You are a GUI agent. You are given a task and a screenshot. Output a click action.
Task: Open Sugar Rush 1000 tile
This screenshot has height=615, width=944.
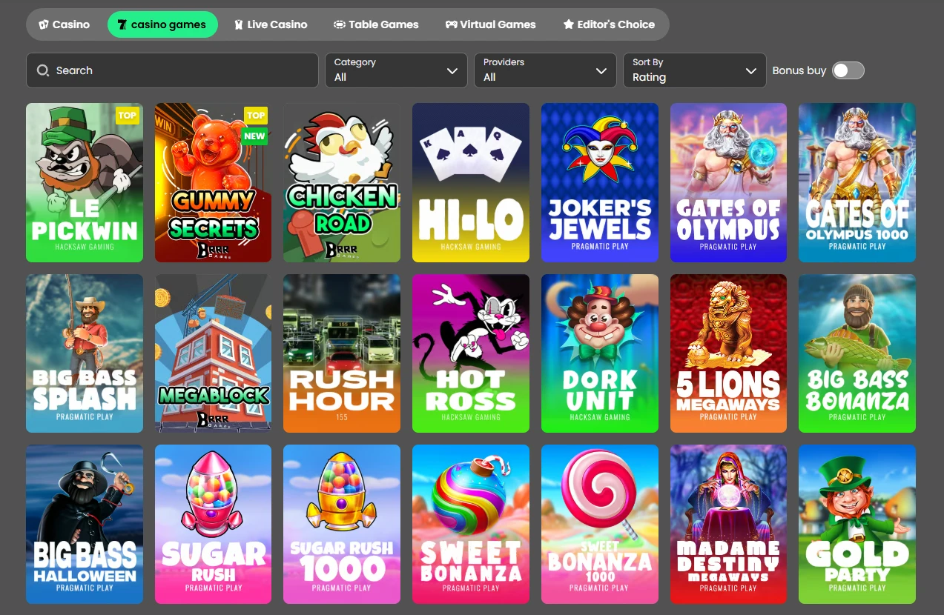pos(342,524)
